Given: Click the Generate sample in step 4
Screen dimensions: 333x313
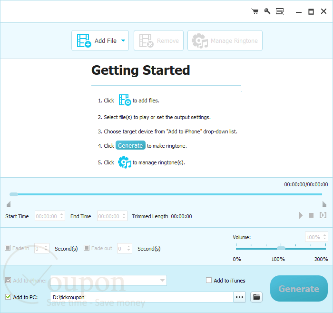Looking at the screenshot, I should pos(130,145).
